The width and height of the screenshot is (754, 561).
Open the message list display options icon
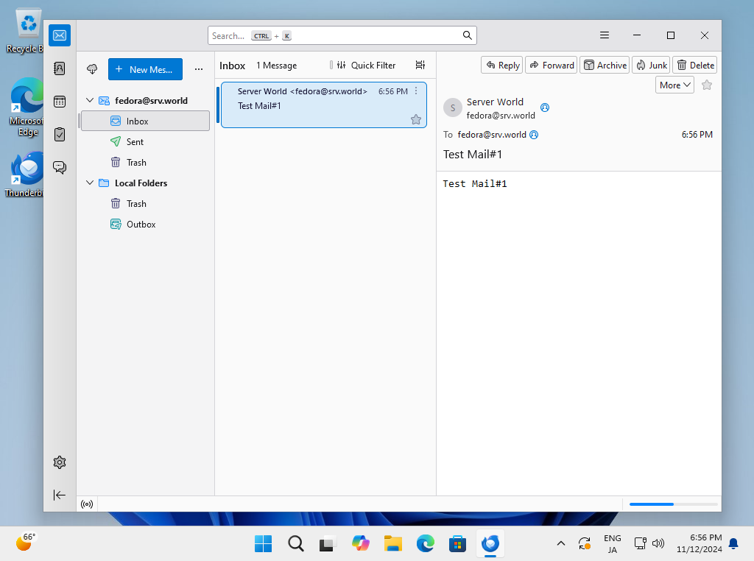click(420, 65)
